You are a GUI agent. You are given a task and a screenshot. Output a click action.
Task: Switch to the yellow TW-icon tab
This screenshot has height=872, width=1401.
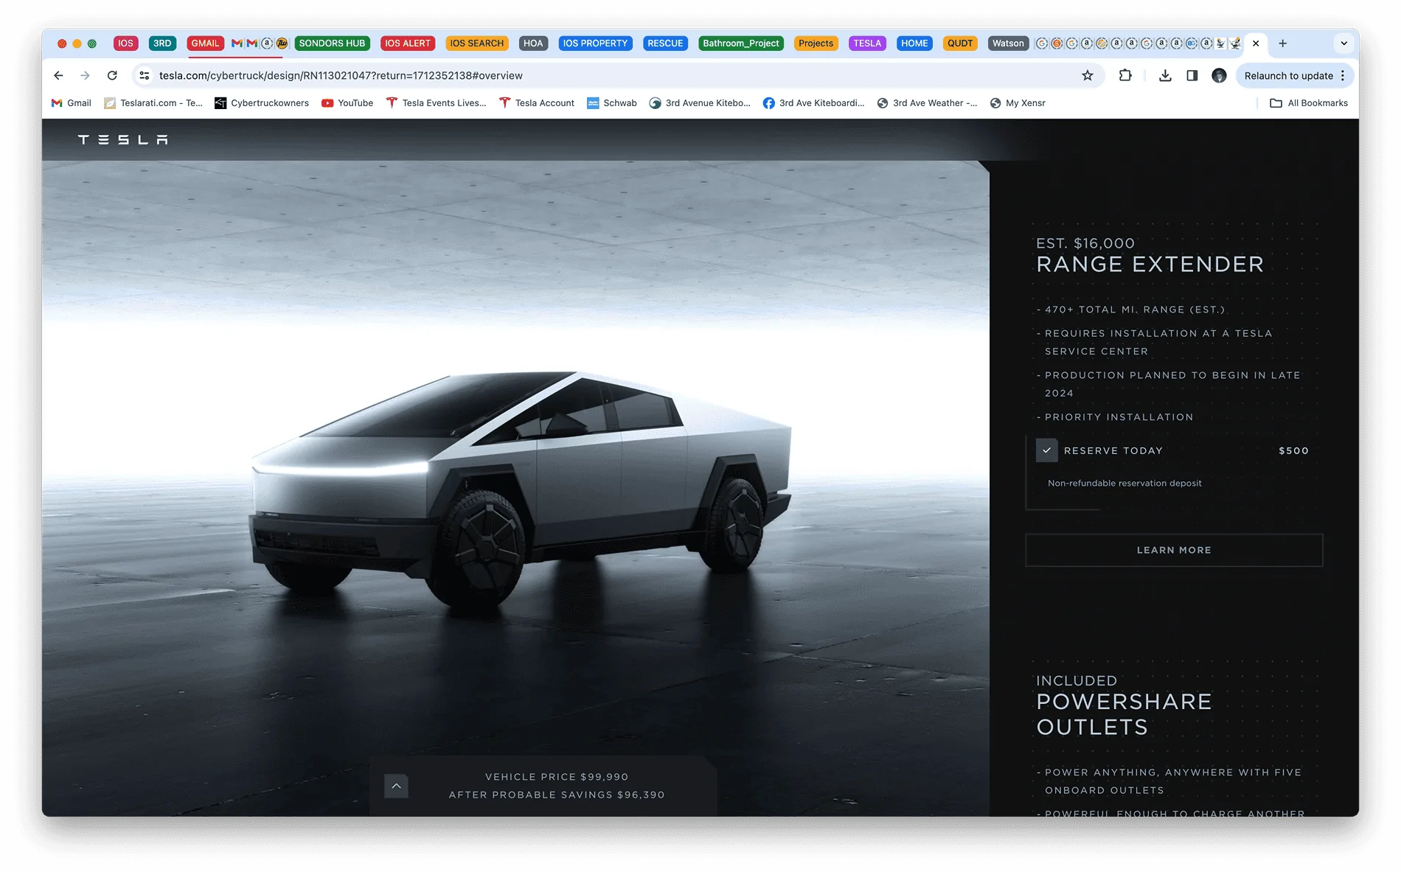click(282, 43)
